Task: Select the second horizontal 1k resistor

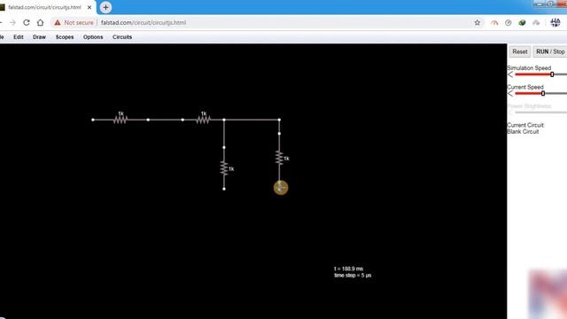Action: [203, 120]
